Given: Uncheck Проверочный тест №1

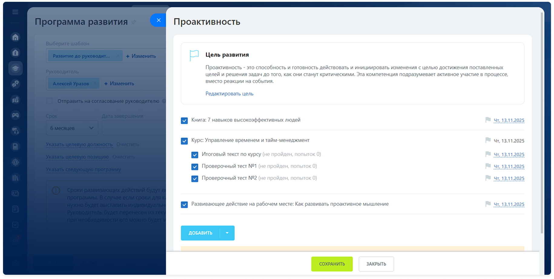Looking at the screenshot, I should (x=195, y=167).
